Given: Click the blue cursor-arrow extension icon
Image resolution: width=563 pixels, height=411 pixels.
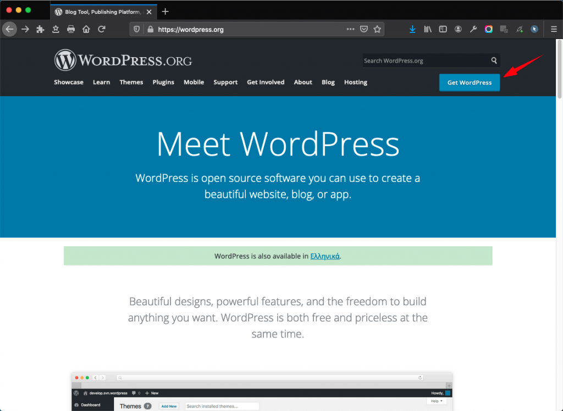Looking at the screenshot, I should [534, 30].
